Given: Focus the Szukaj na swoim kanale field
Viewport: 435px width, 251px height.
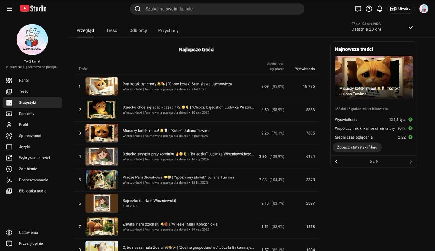Looking at the screenshot, I should (217, 9).
